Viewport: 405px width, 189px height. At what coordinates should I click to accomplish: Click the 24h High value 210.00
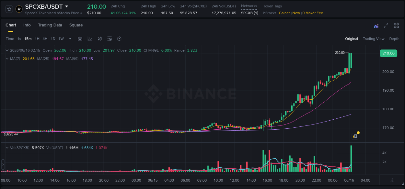147,13
